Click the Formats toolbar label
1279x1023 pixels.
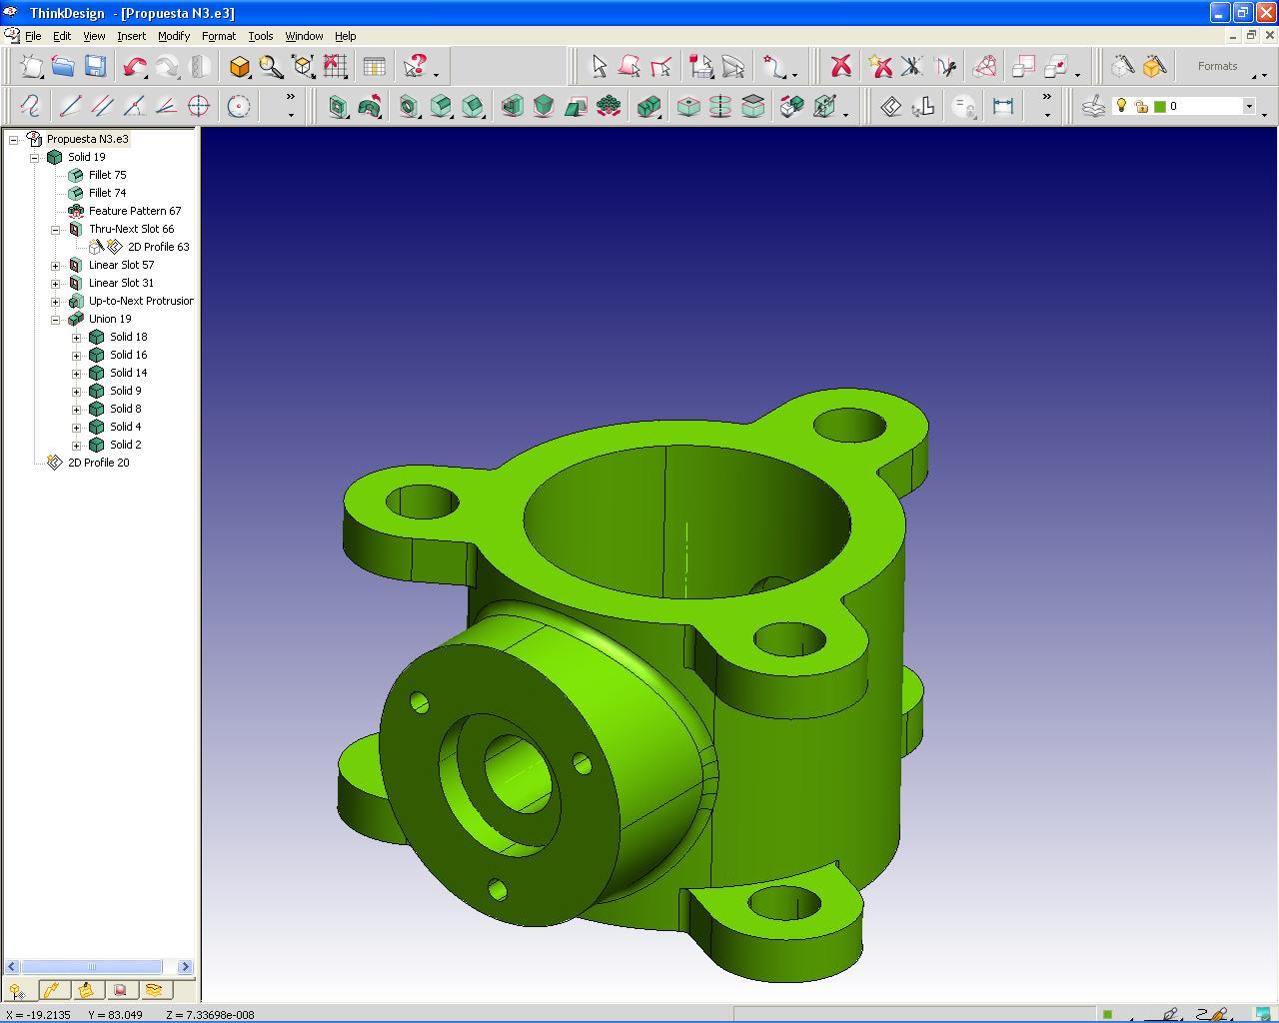click(1217, 66)
